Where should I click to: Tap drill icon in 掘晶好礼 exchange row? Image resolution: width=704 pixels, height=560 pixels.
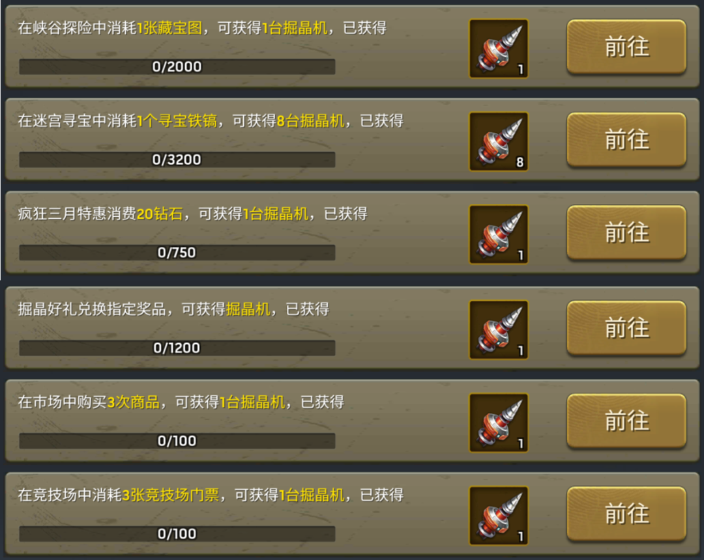click(x=499, y=329)
